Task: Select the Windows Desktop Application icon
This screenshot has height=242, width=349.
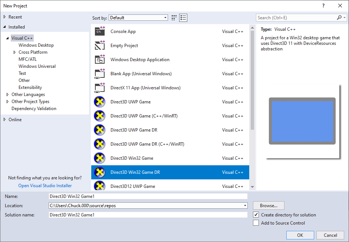Action: [x=99, y=59]
